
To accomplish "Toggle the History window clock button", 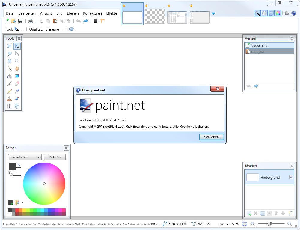I will pyautogui.click(x=264, y=13).
